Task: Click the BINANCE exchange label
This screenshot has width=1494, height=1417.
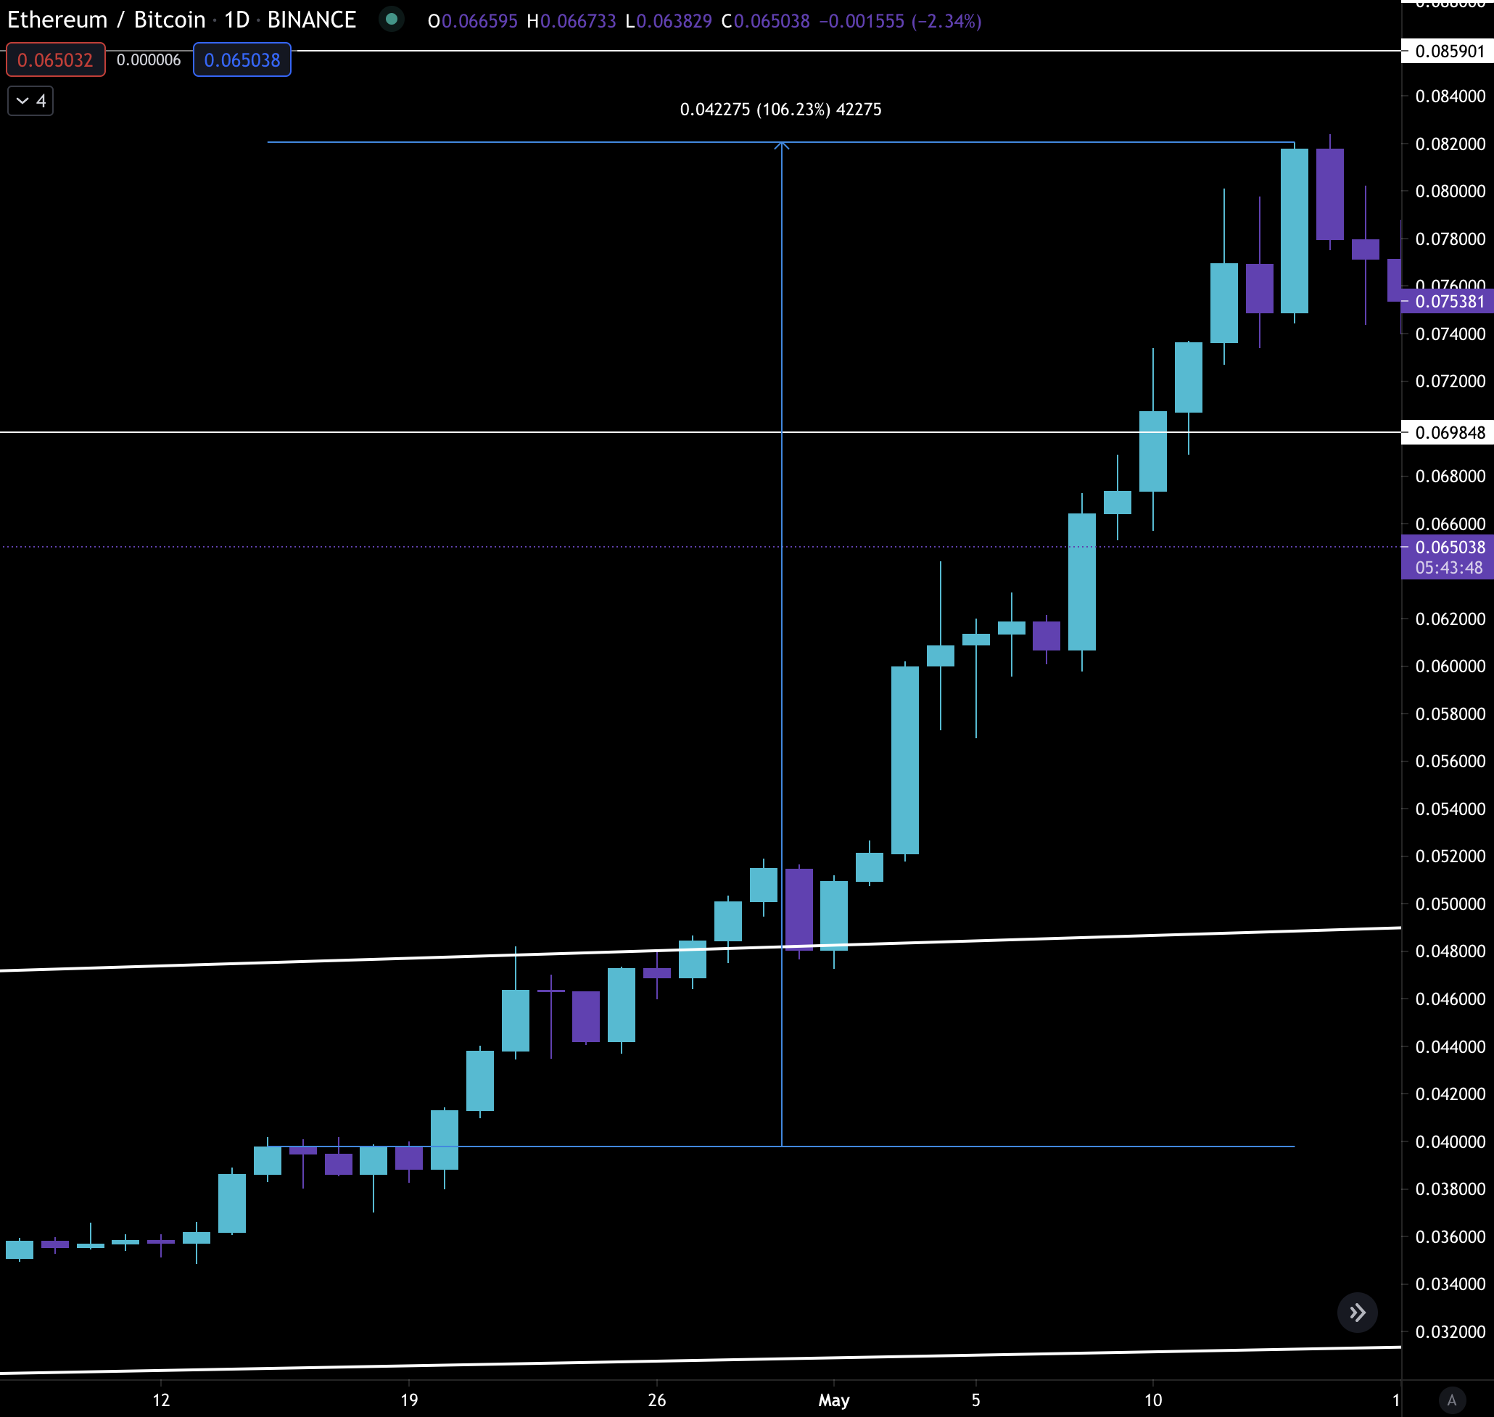Action: click(x=311, y=20)
